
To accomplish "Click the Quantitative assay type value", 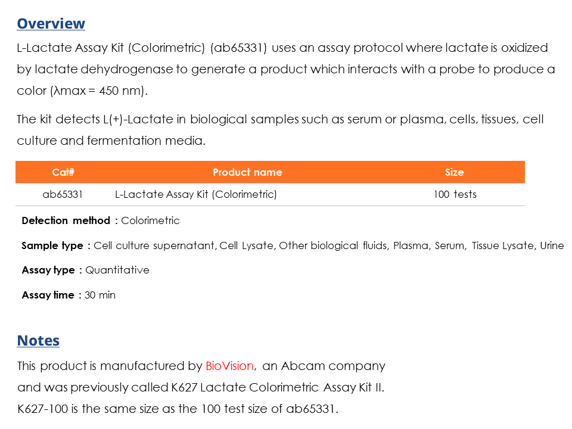I will point(117,271).
